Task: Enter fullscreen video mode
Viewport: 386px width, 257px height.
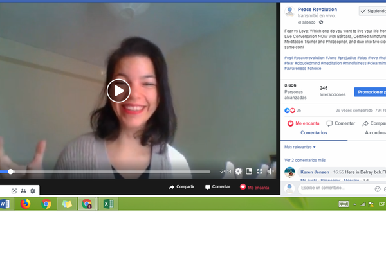Action: click(x=259, y=171)
